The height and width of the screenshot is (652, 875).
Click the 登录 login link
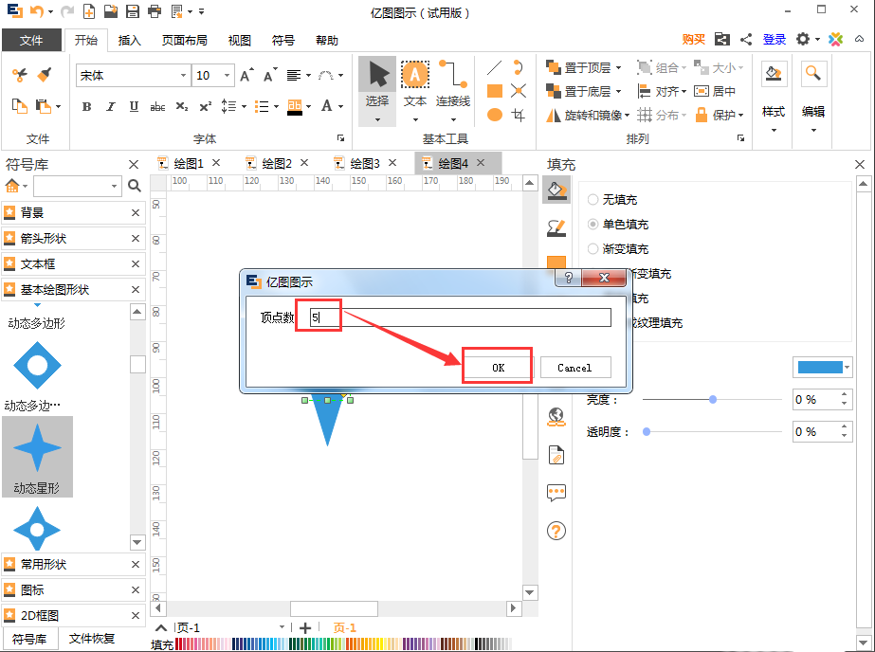click(x=775, y=40)
